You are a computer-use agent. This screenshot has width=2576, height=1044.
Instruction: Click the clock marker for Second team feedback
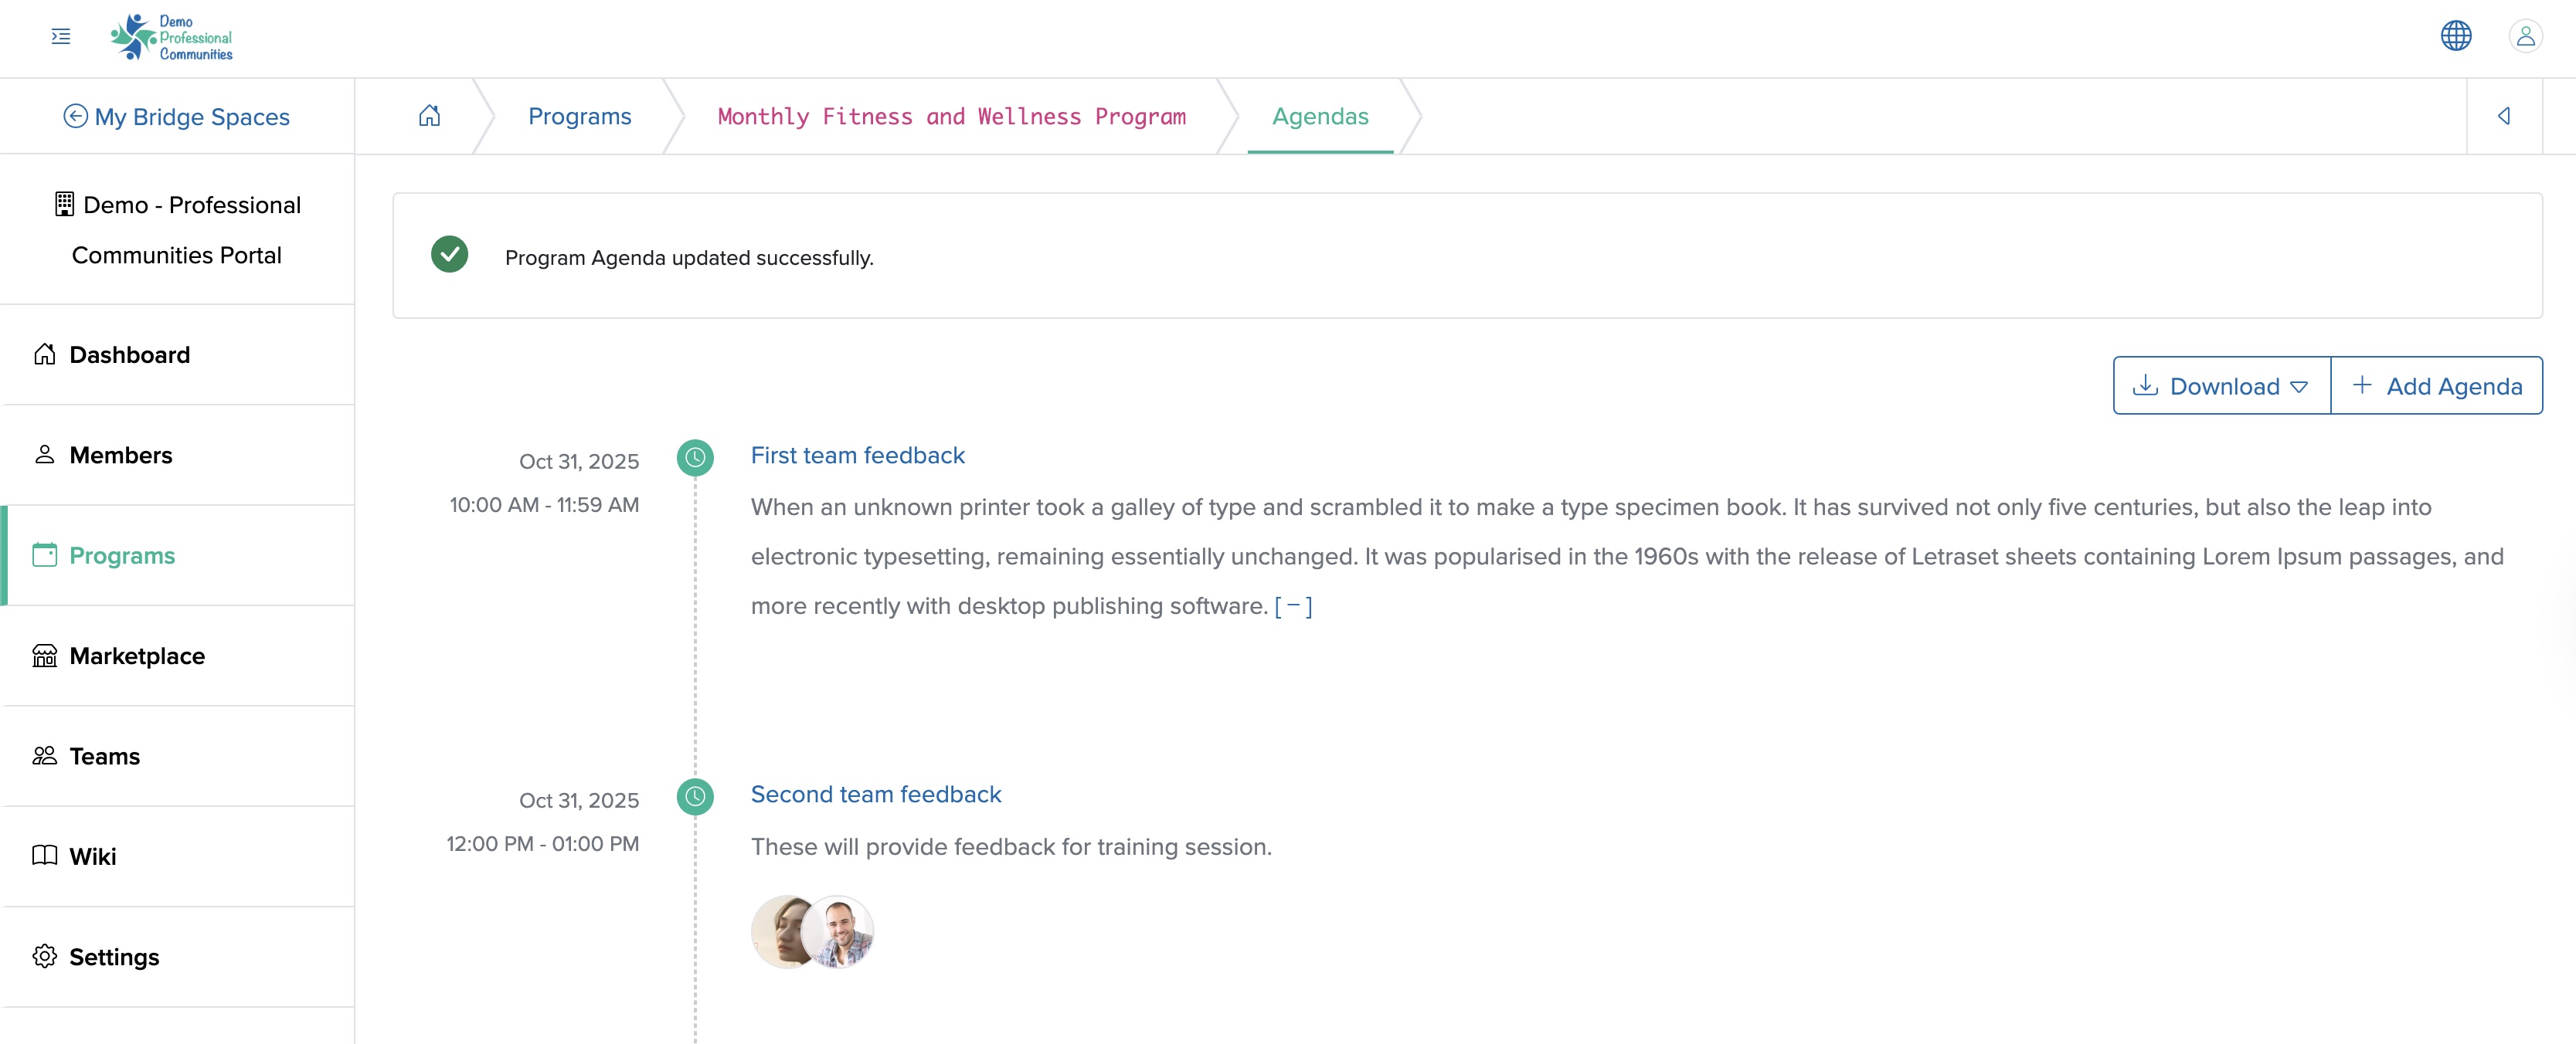click(x=695, y=796)
